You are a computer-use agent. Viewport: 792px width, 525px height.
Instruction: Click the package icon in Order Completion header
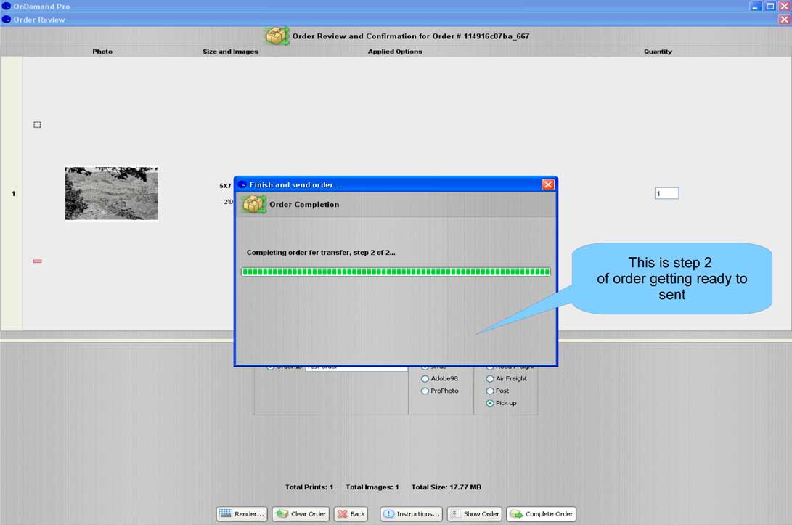click(x=254, y=204)
